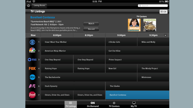This screenshot has height=108, width=193.
Task: Tap the 8:00pm time header
Action: coord(57,35)
